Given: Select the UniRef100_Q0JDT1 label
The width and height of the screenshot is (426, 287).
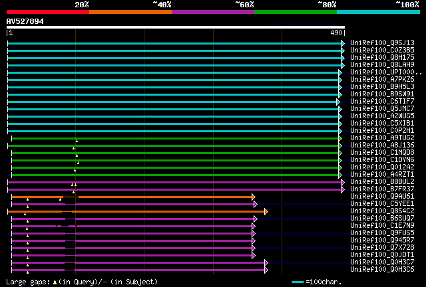Looking at the screenshot, I should point(382,255).
